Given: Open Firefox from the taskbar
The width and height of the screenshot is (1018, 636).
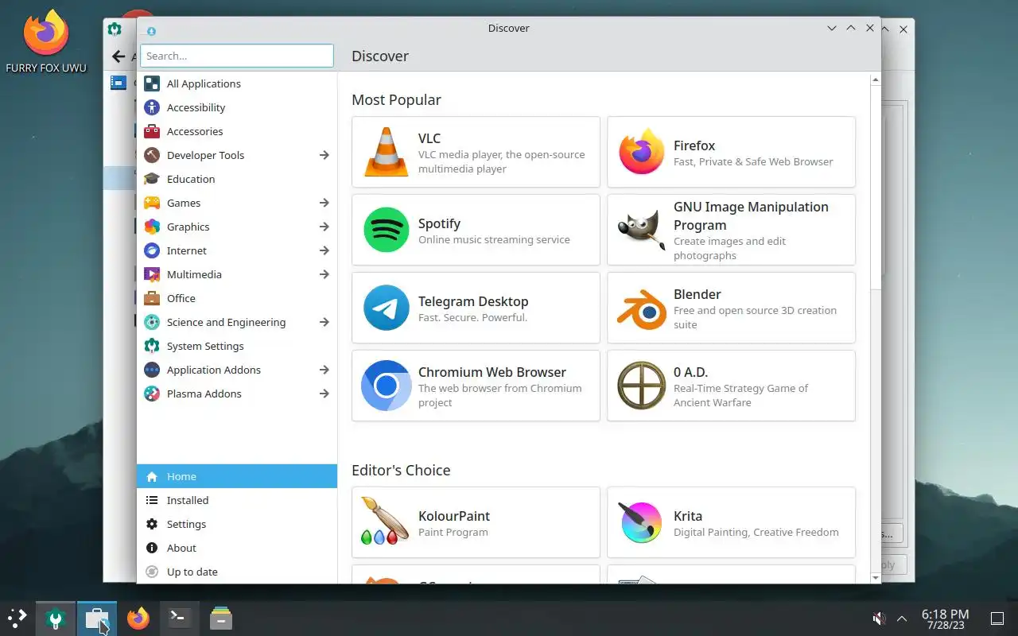Looking at the screenshot, I should (138, 618).
